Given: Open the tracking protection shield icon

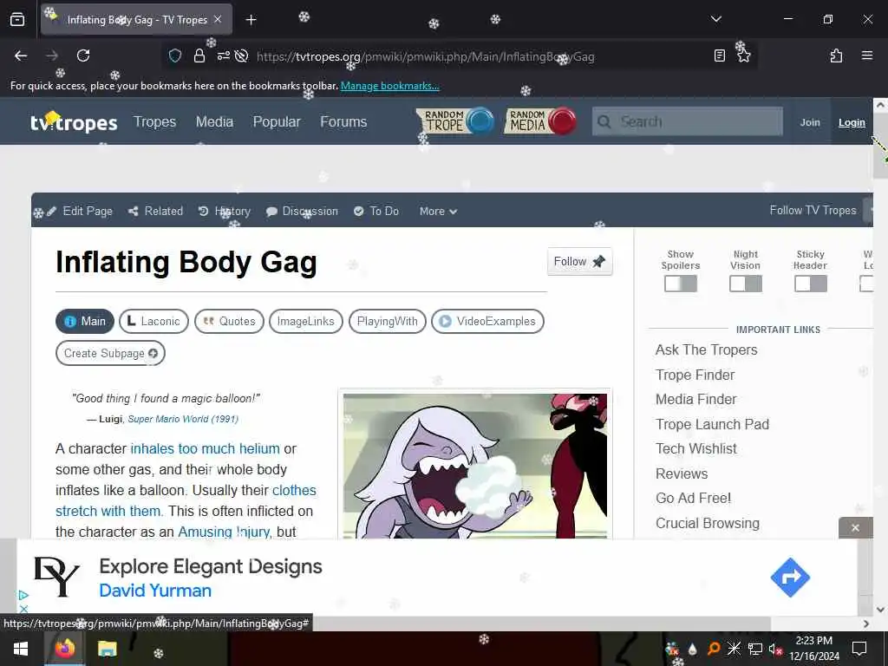Looking at the screenshot, I should pos(175,55).
